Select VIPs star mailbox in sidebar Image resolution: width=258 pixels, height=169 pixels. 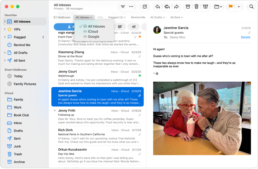click(25, 29)
